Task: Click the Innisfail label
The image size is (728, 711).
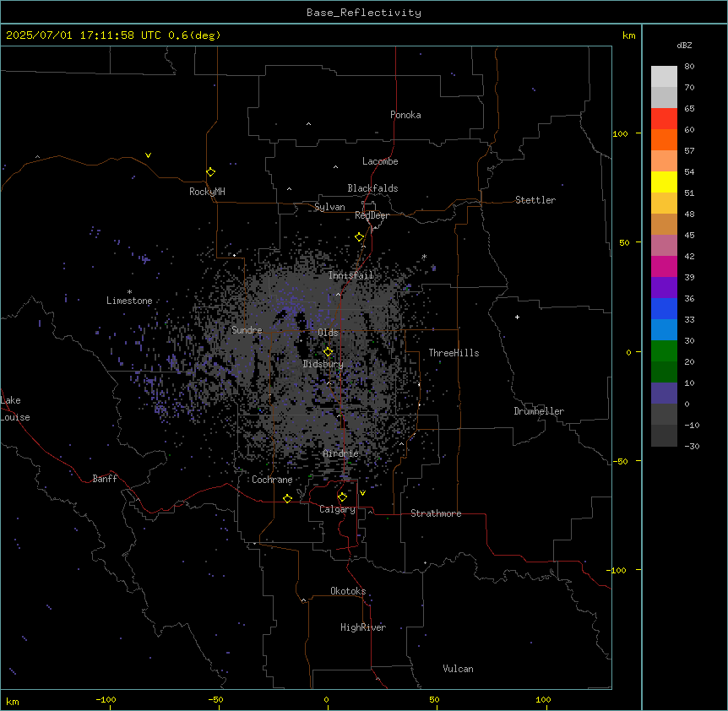Action: click(x=351, y=275)
